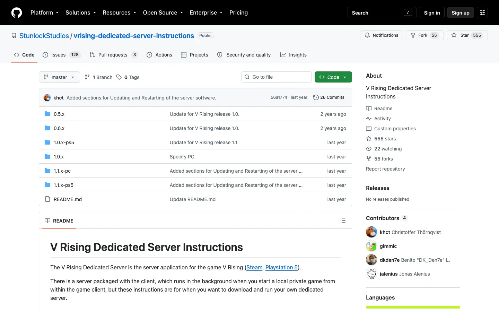Star this repository
This screenshot has width=499, height=312.
(467, 35)
